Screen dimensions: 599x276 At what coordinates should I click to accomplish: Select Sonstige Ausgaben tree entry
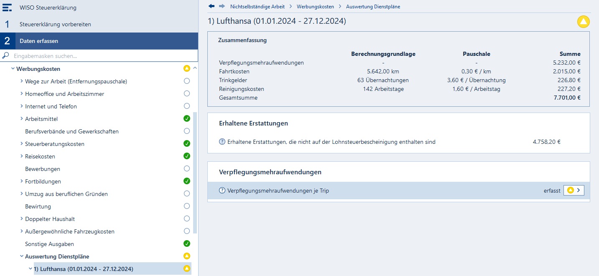pyautogui.click(x=49, y=244)
